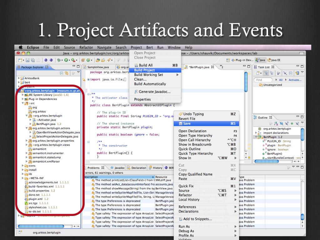Click Collapse All in Package Explorer toolbar
320x240 pixels.
[x=62, y=73]
